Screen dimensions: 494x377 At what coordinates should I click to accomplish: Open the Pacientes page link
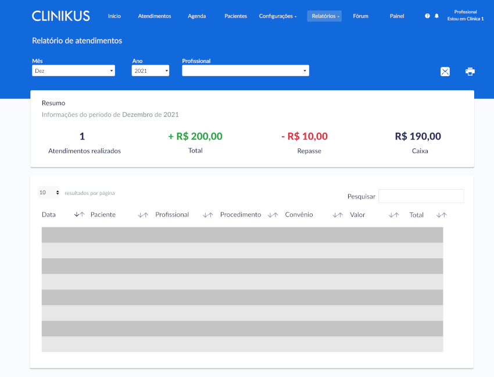235,16
